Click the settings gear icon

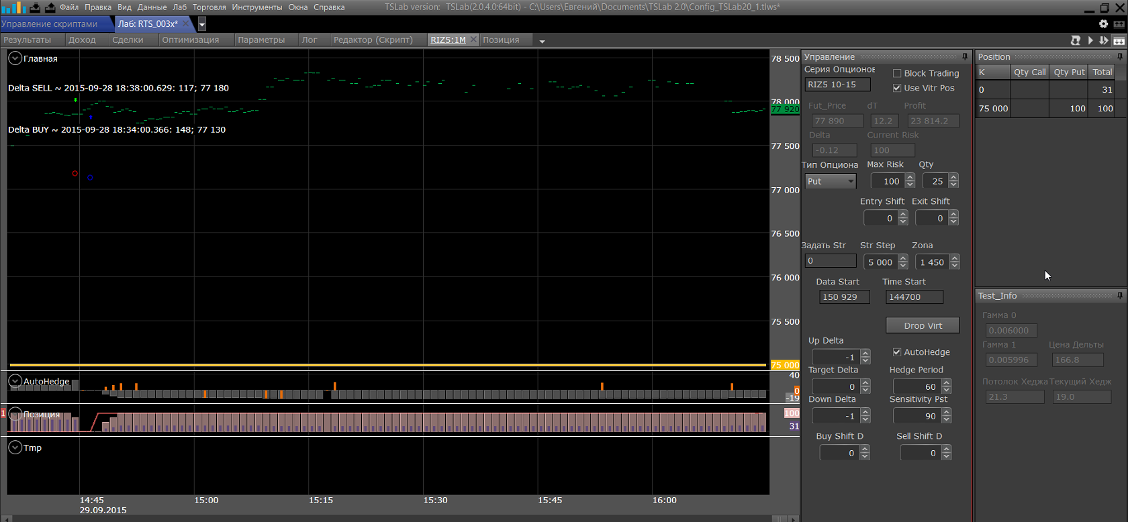1103,23
